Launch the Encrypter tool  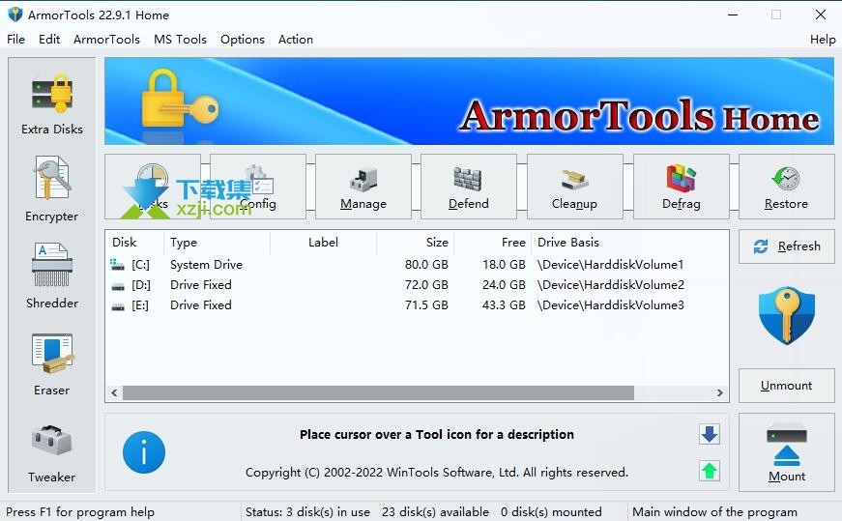tap(52, 189)
